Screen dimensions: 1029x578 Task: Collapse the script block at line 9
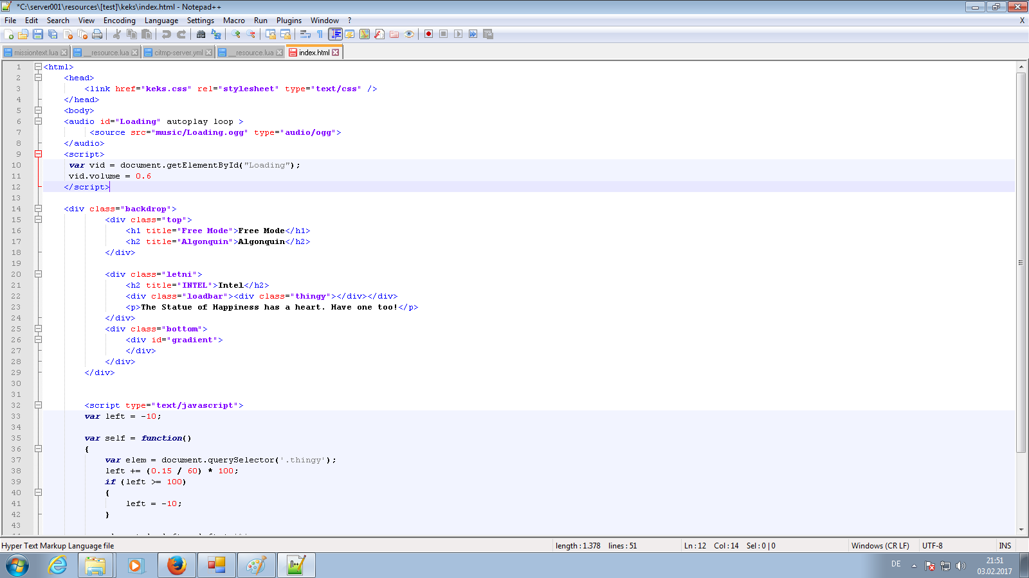(x=39, y=153)
